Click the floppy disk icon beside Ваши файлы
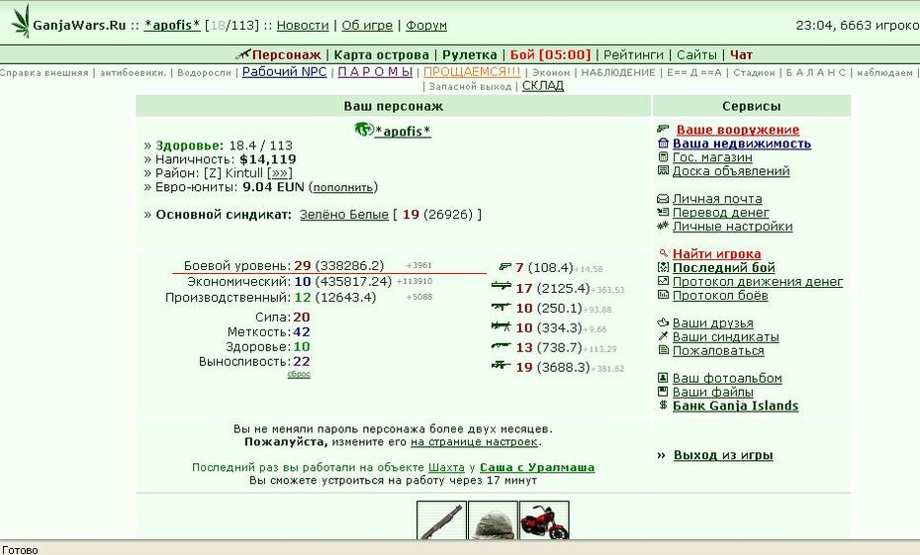This screenshot has height=555, width=920. pos(663,392)
